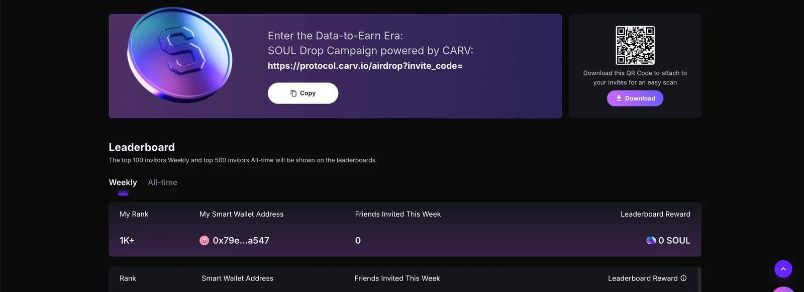Download the QR code
This screenshot has height=292, width=804.
tap(635, 99)
